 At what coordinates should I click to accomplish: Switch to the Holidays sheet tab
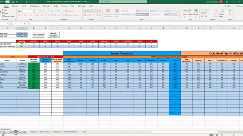click(x=56, y=132)
